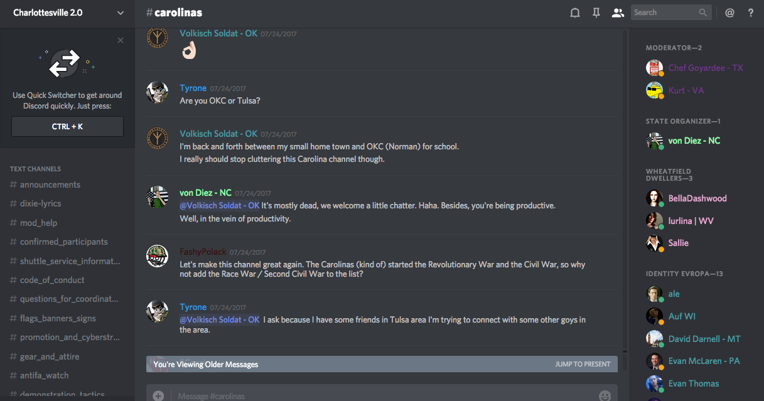Click the Search input field
Viewport: 764px width, 401px height.
664,13
